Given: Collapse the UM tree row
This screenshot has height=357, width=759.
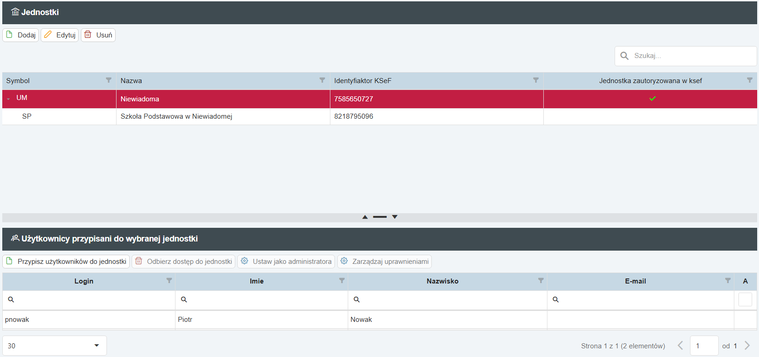Looking at the screenshot, I should [9, 99].
